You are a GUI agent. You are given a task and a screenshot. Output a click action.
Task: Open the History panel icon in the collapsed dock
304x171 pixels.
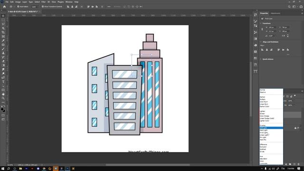point(256,15)
